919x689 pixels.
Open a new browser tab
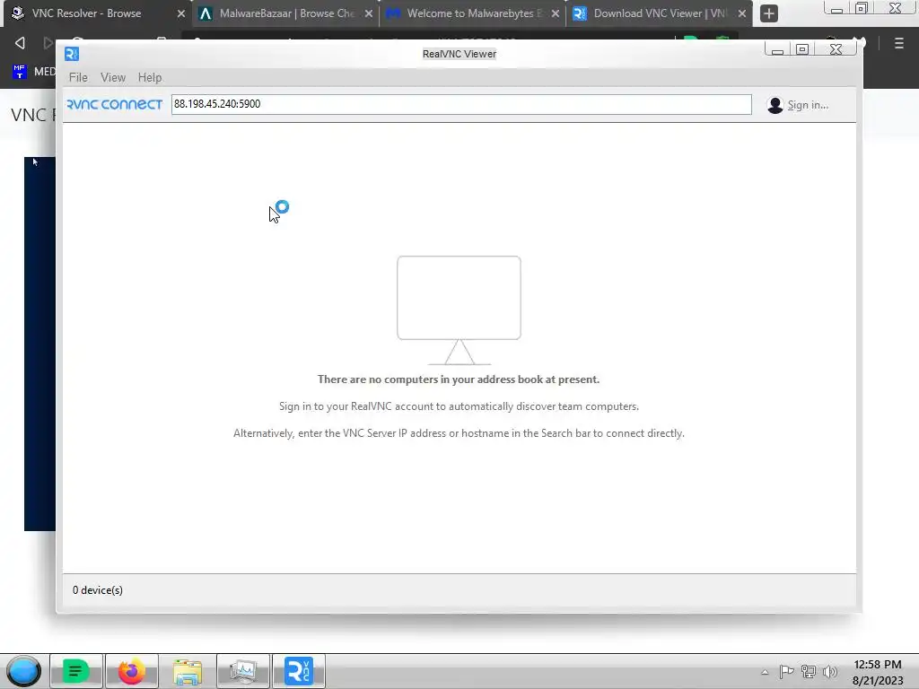coord(769,13)
